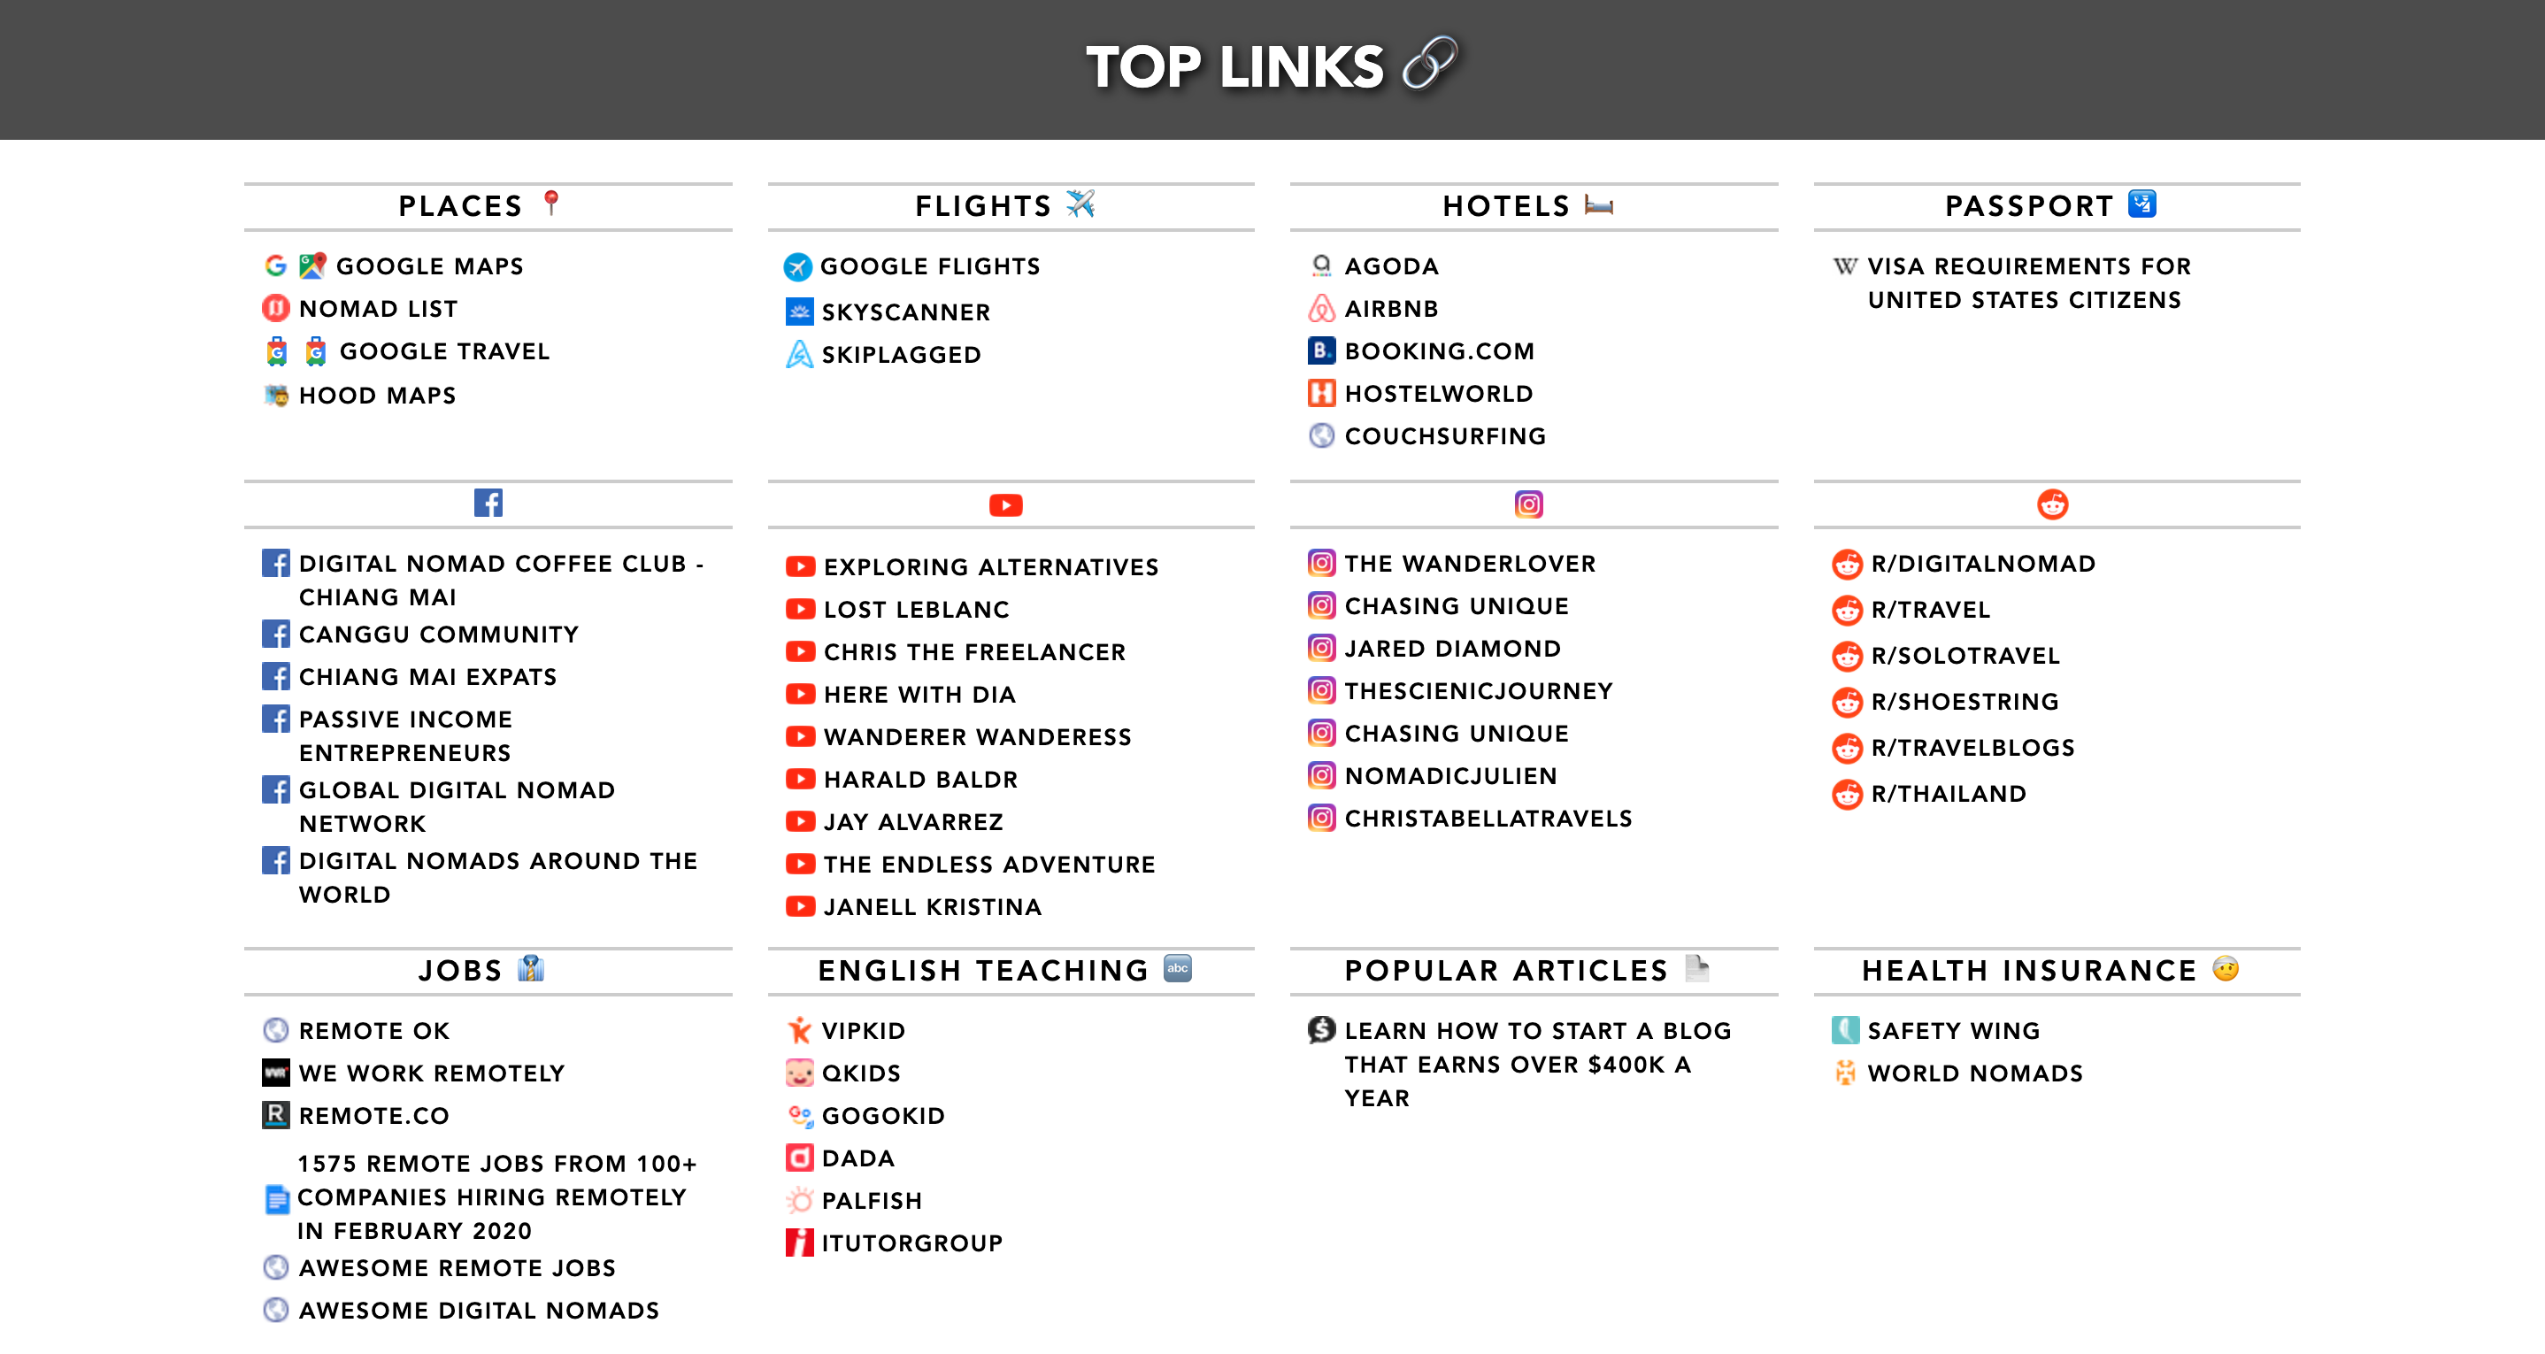Click the Hostelworld orange H icon
Image resolution: width=2545 pixels, height=1354 pixels.
(x=1321, y=393)
